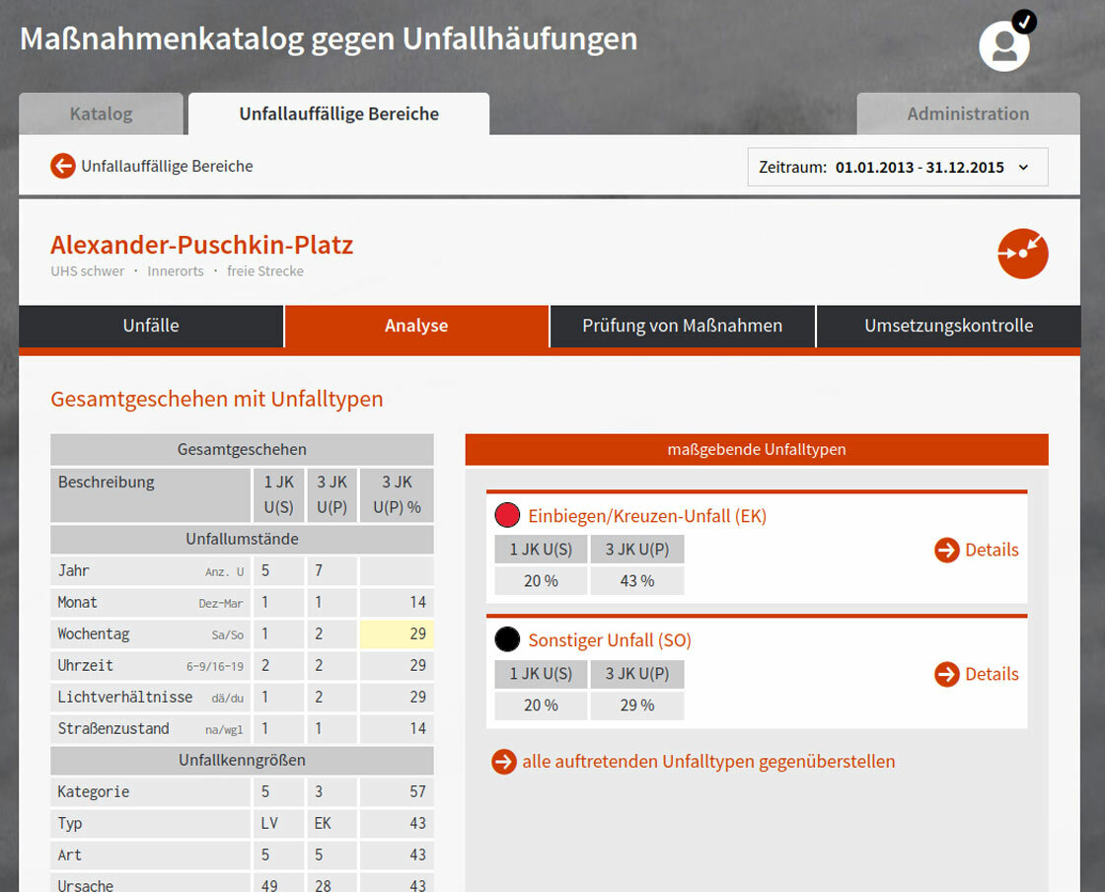
Task: Click the arrow icon next to EK Details
Action: tap(944, 551)
